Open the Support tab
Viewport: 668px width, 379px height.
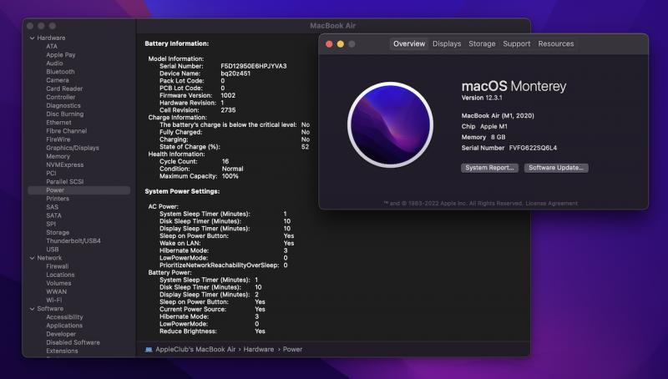tap(516, 44)
